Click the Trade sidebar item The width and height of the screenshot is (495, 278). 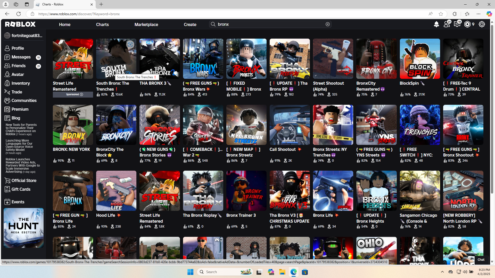point(16,92)
